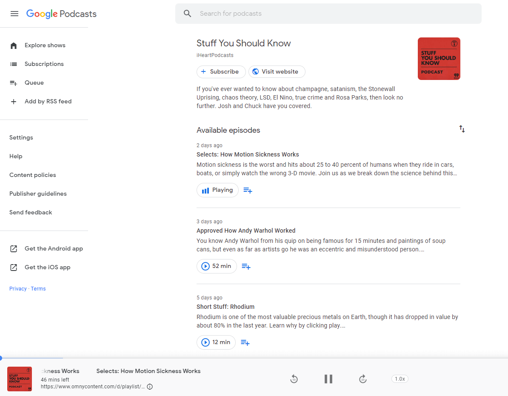Open Help in sidebar
508x396 pixels.
click(16, 157)
